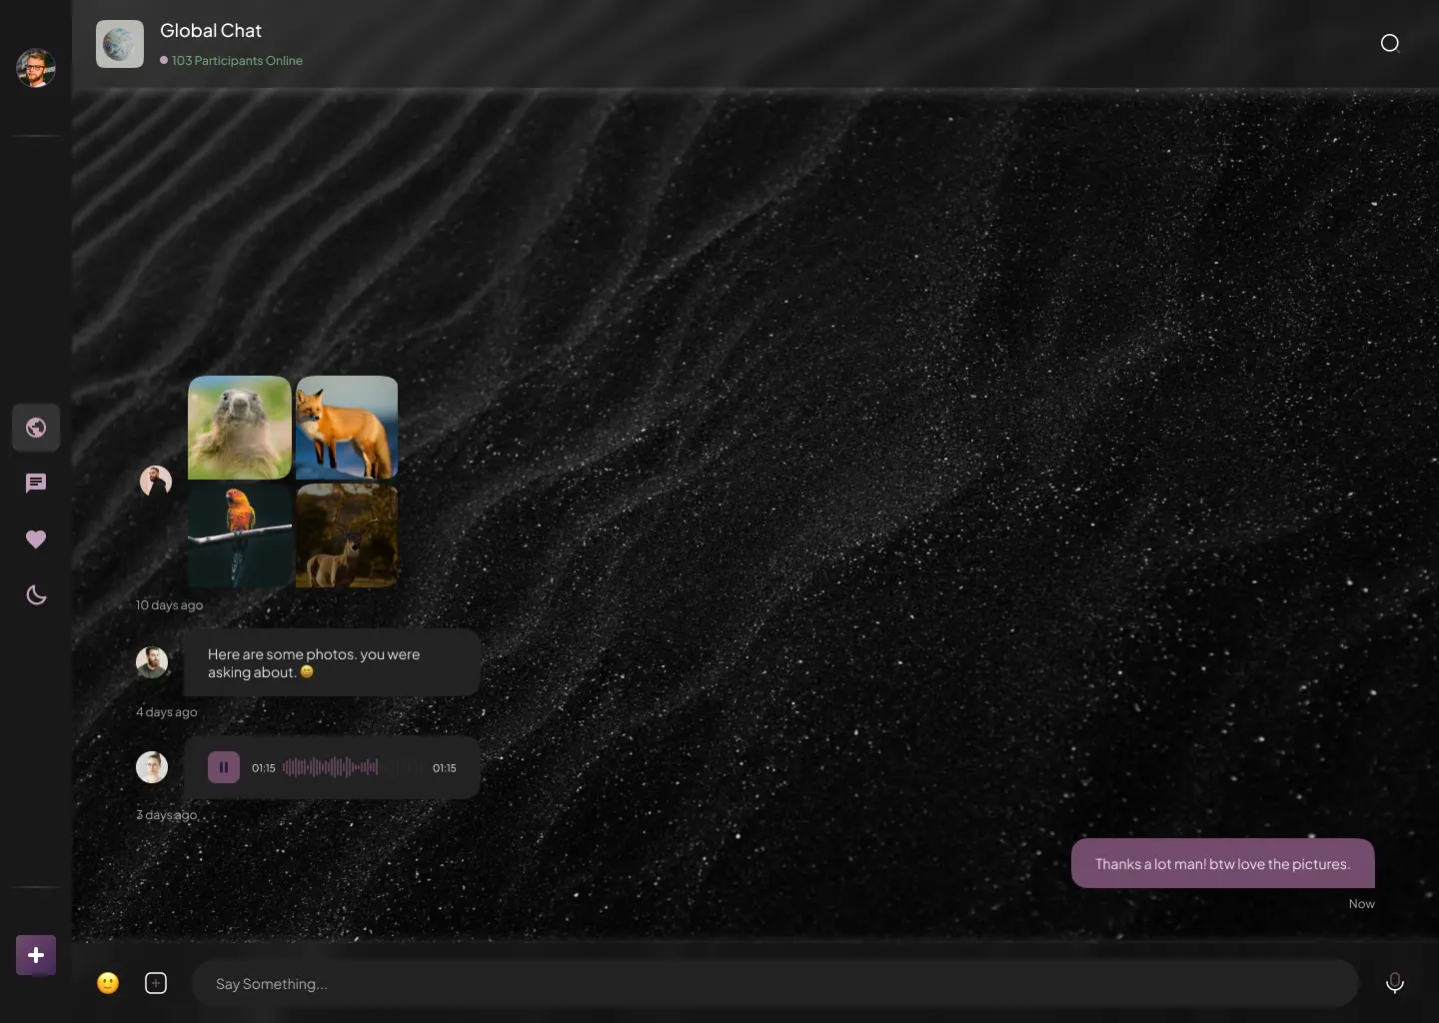Click the search circle icon in header
This screenshot has height=1023, width=1439.
pyautogui.click(x=1390, y=43)
